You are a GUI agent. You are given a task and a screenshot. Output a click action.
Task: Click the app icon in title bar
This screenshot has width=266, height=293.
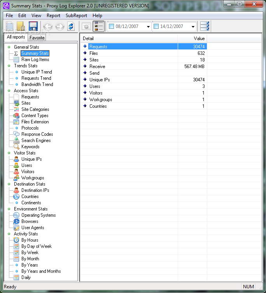click(x=6, y=6)
